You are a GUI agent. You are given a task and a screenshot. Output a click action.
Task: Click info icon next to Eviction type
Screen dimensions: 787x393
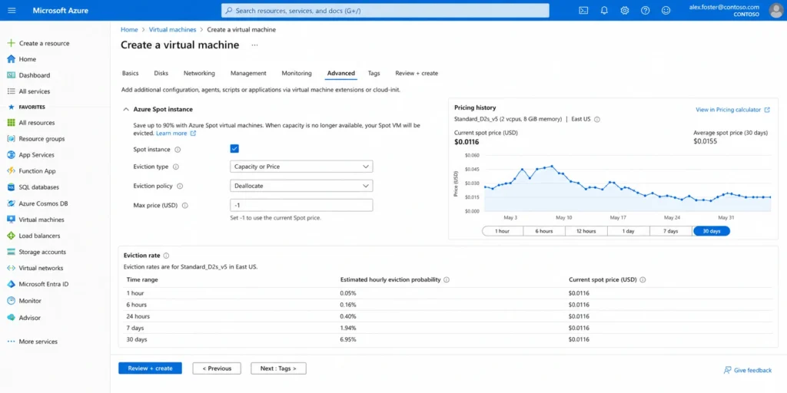click(x=176, y=167)
